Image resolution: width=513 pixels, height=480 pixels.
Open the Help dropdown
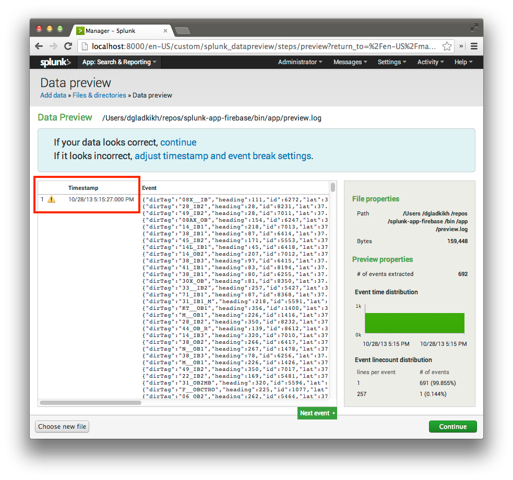click(463, 62)
